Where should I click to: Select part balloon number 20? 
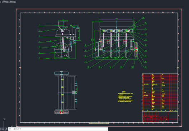tap(146, 50)
